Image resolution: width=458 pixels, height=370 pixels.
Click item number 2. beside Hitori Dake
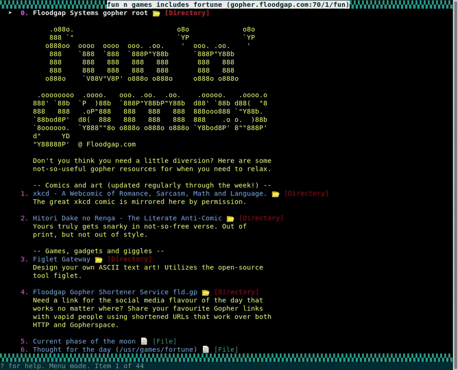pos(24,218)
